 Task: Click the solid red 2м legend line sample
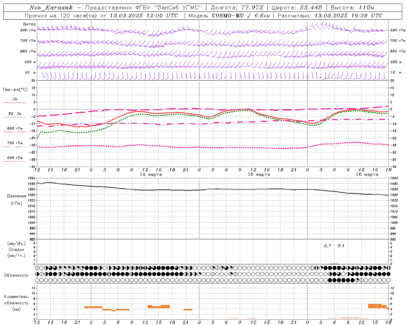pos(15,103)
